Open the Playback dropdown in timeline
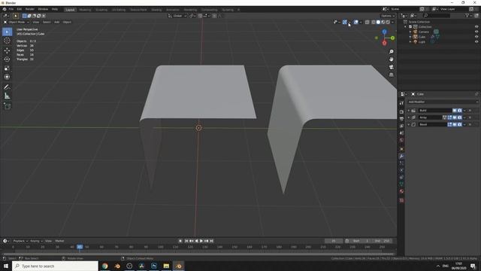 point(20,241)
